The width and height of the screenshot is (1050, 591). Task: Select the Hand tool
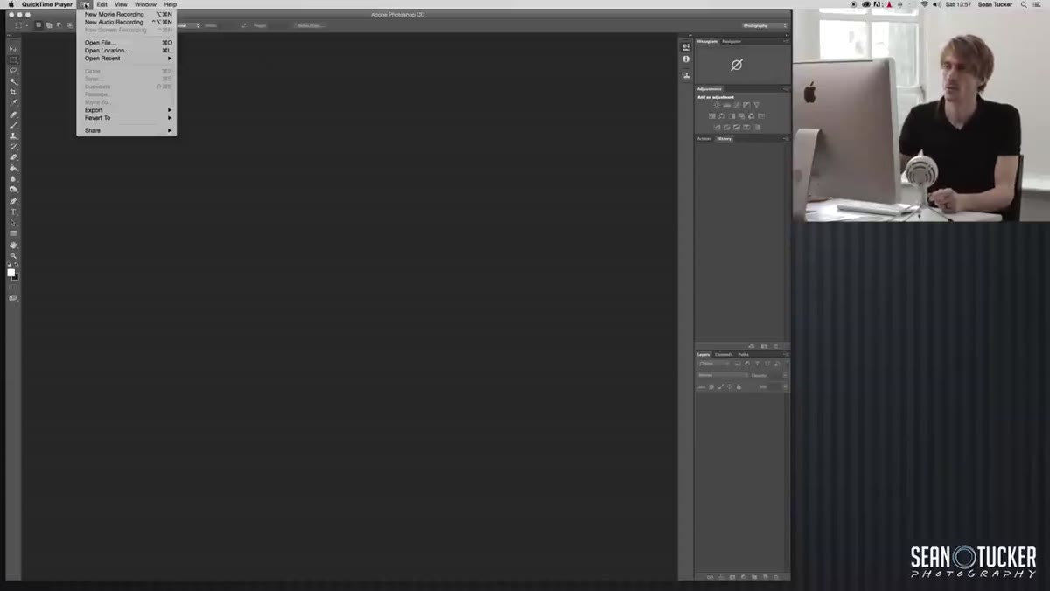pyautogui.click(x=13, y=244)
